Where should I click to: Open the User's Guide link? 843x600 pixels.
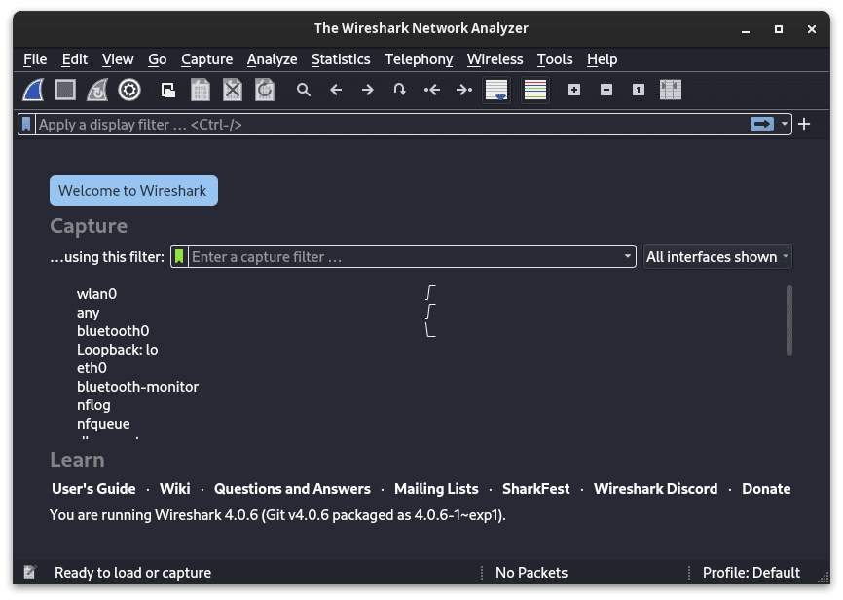[x=93, y=489]
